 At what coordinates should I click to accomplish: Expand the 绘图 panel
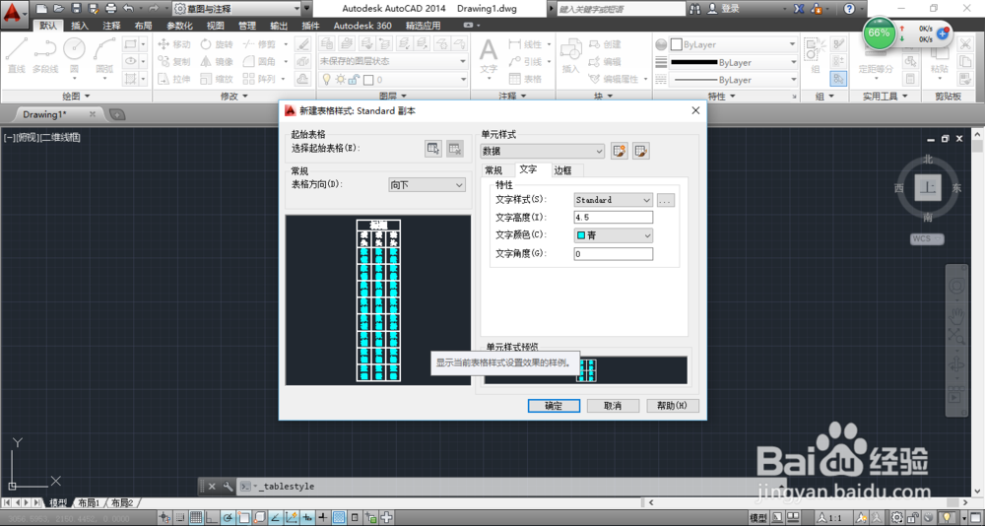point(76,97)
